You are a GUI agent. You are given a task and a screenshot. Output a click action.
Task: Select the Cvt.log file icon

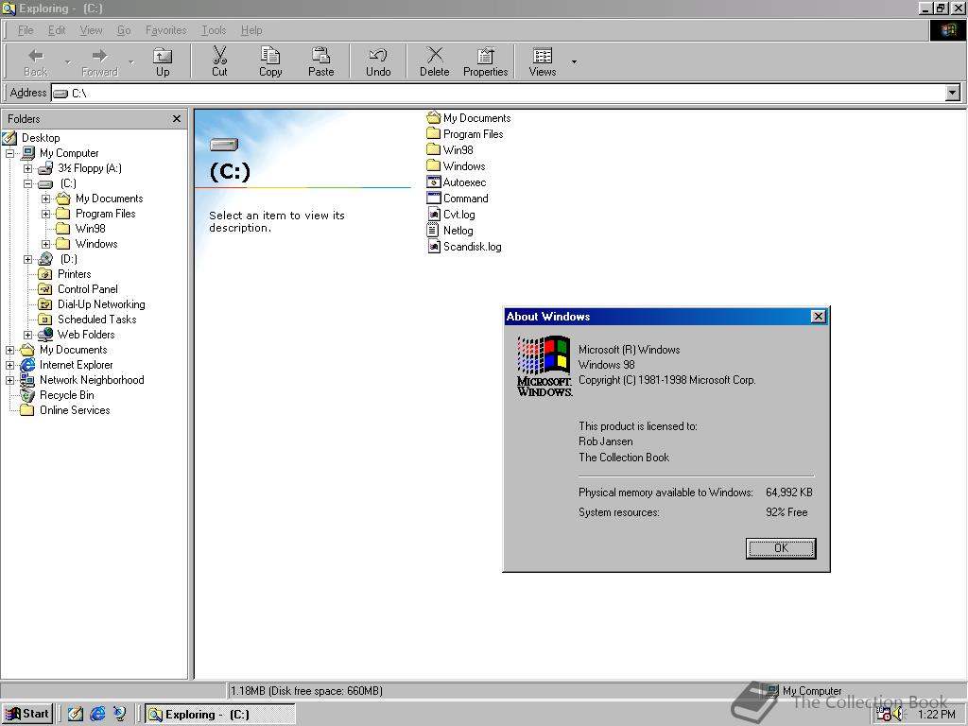pos(433,215)
